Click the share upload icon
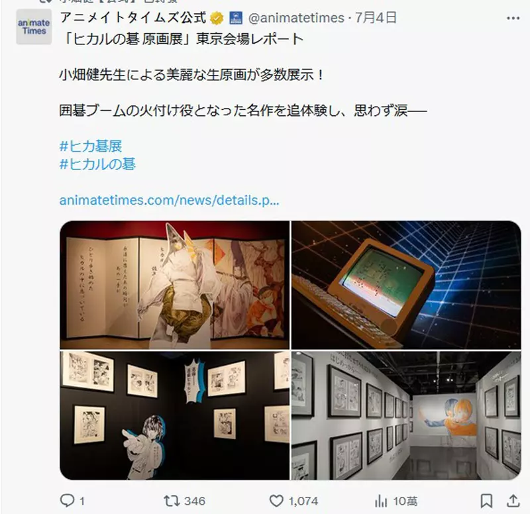Image resolution: width=530 pixels, height=514 pixels. (x=513, y=501)
